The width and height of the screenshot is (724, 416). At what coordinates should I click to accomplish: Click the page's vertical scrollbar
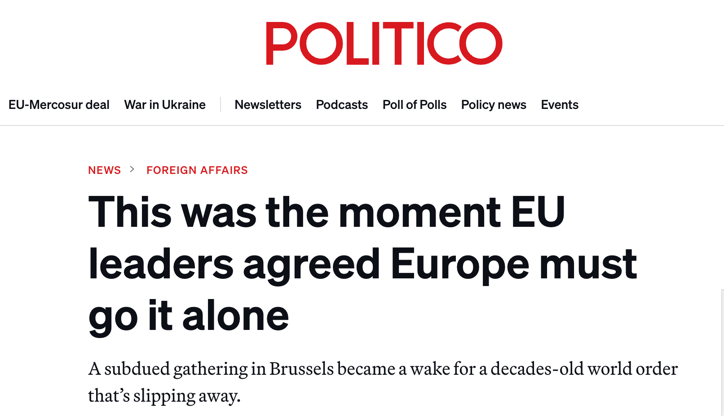722,350
